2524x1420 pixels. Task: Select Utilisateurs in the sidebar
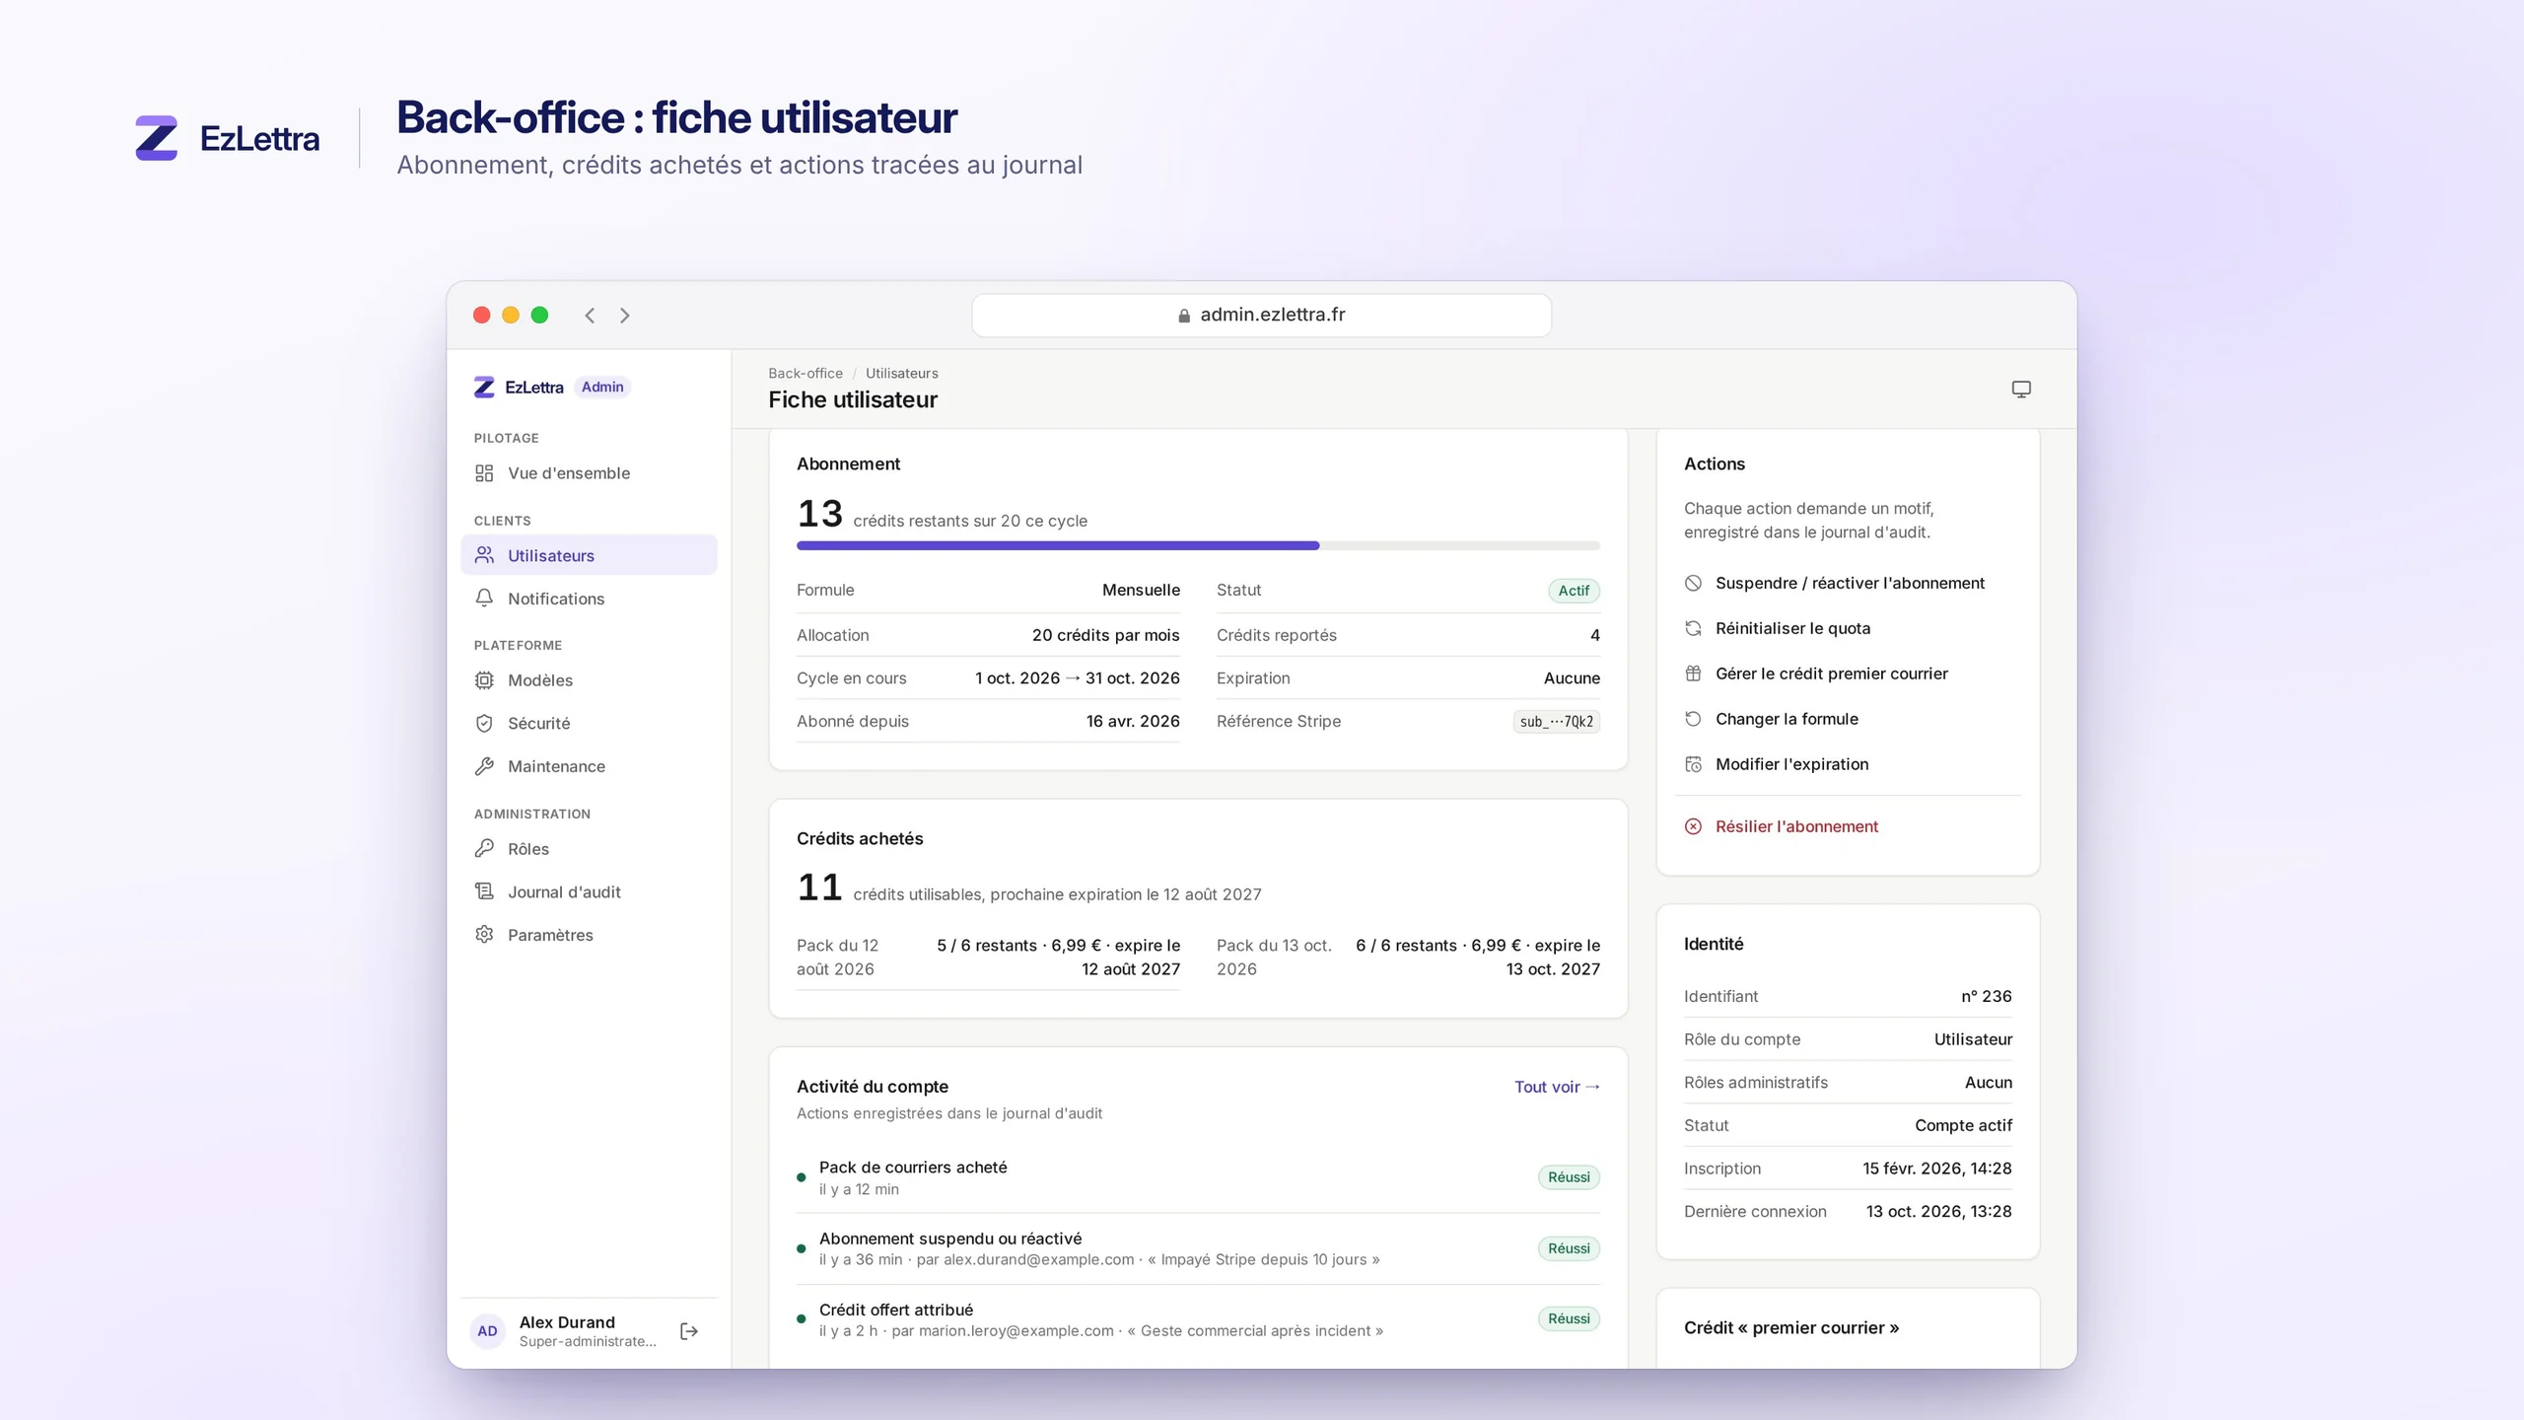(x=589, y=555)
